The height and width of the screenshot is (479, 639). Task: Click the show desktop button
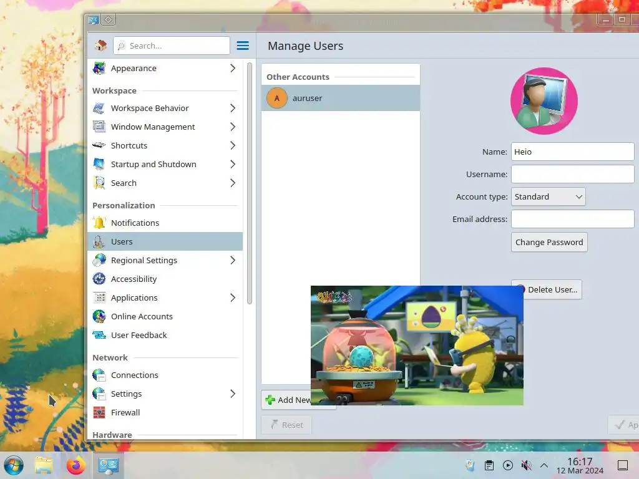[x=623, y=465]
